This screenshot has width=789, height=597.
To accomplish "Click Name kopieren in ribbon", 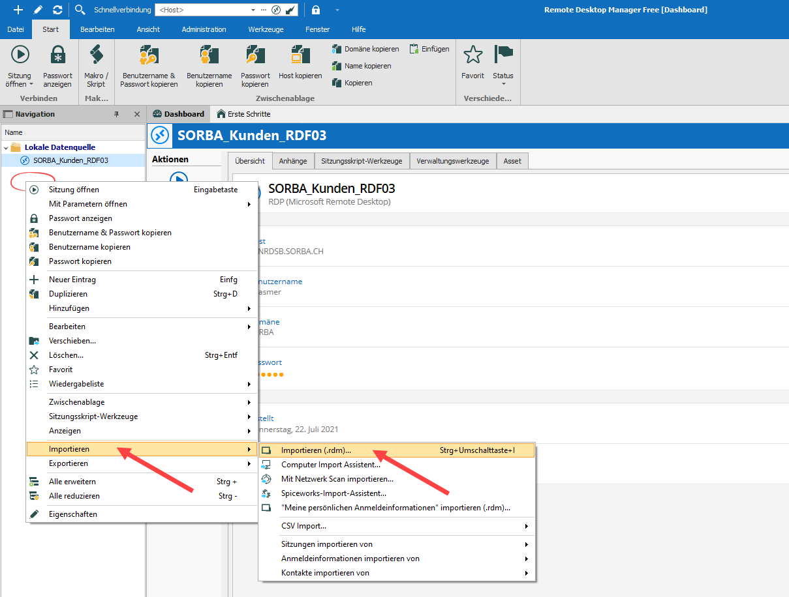I will [362, 66].
